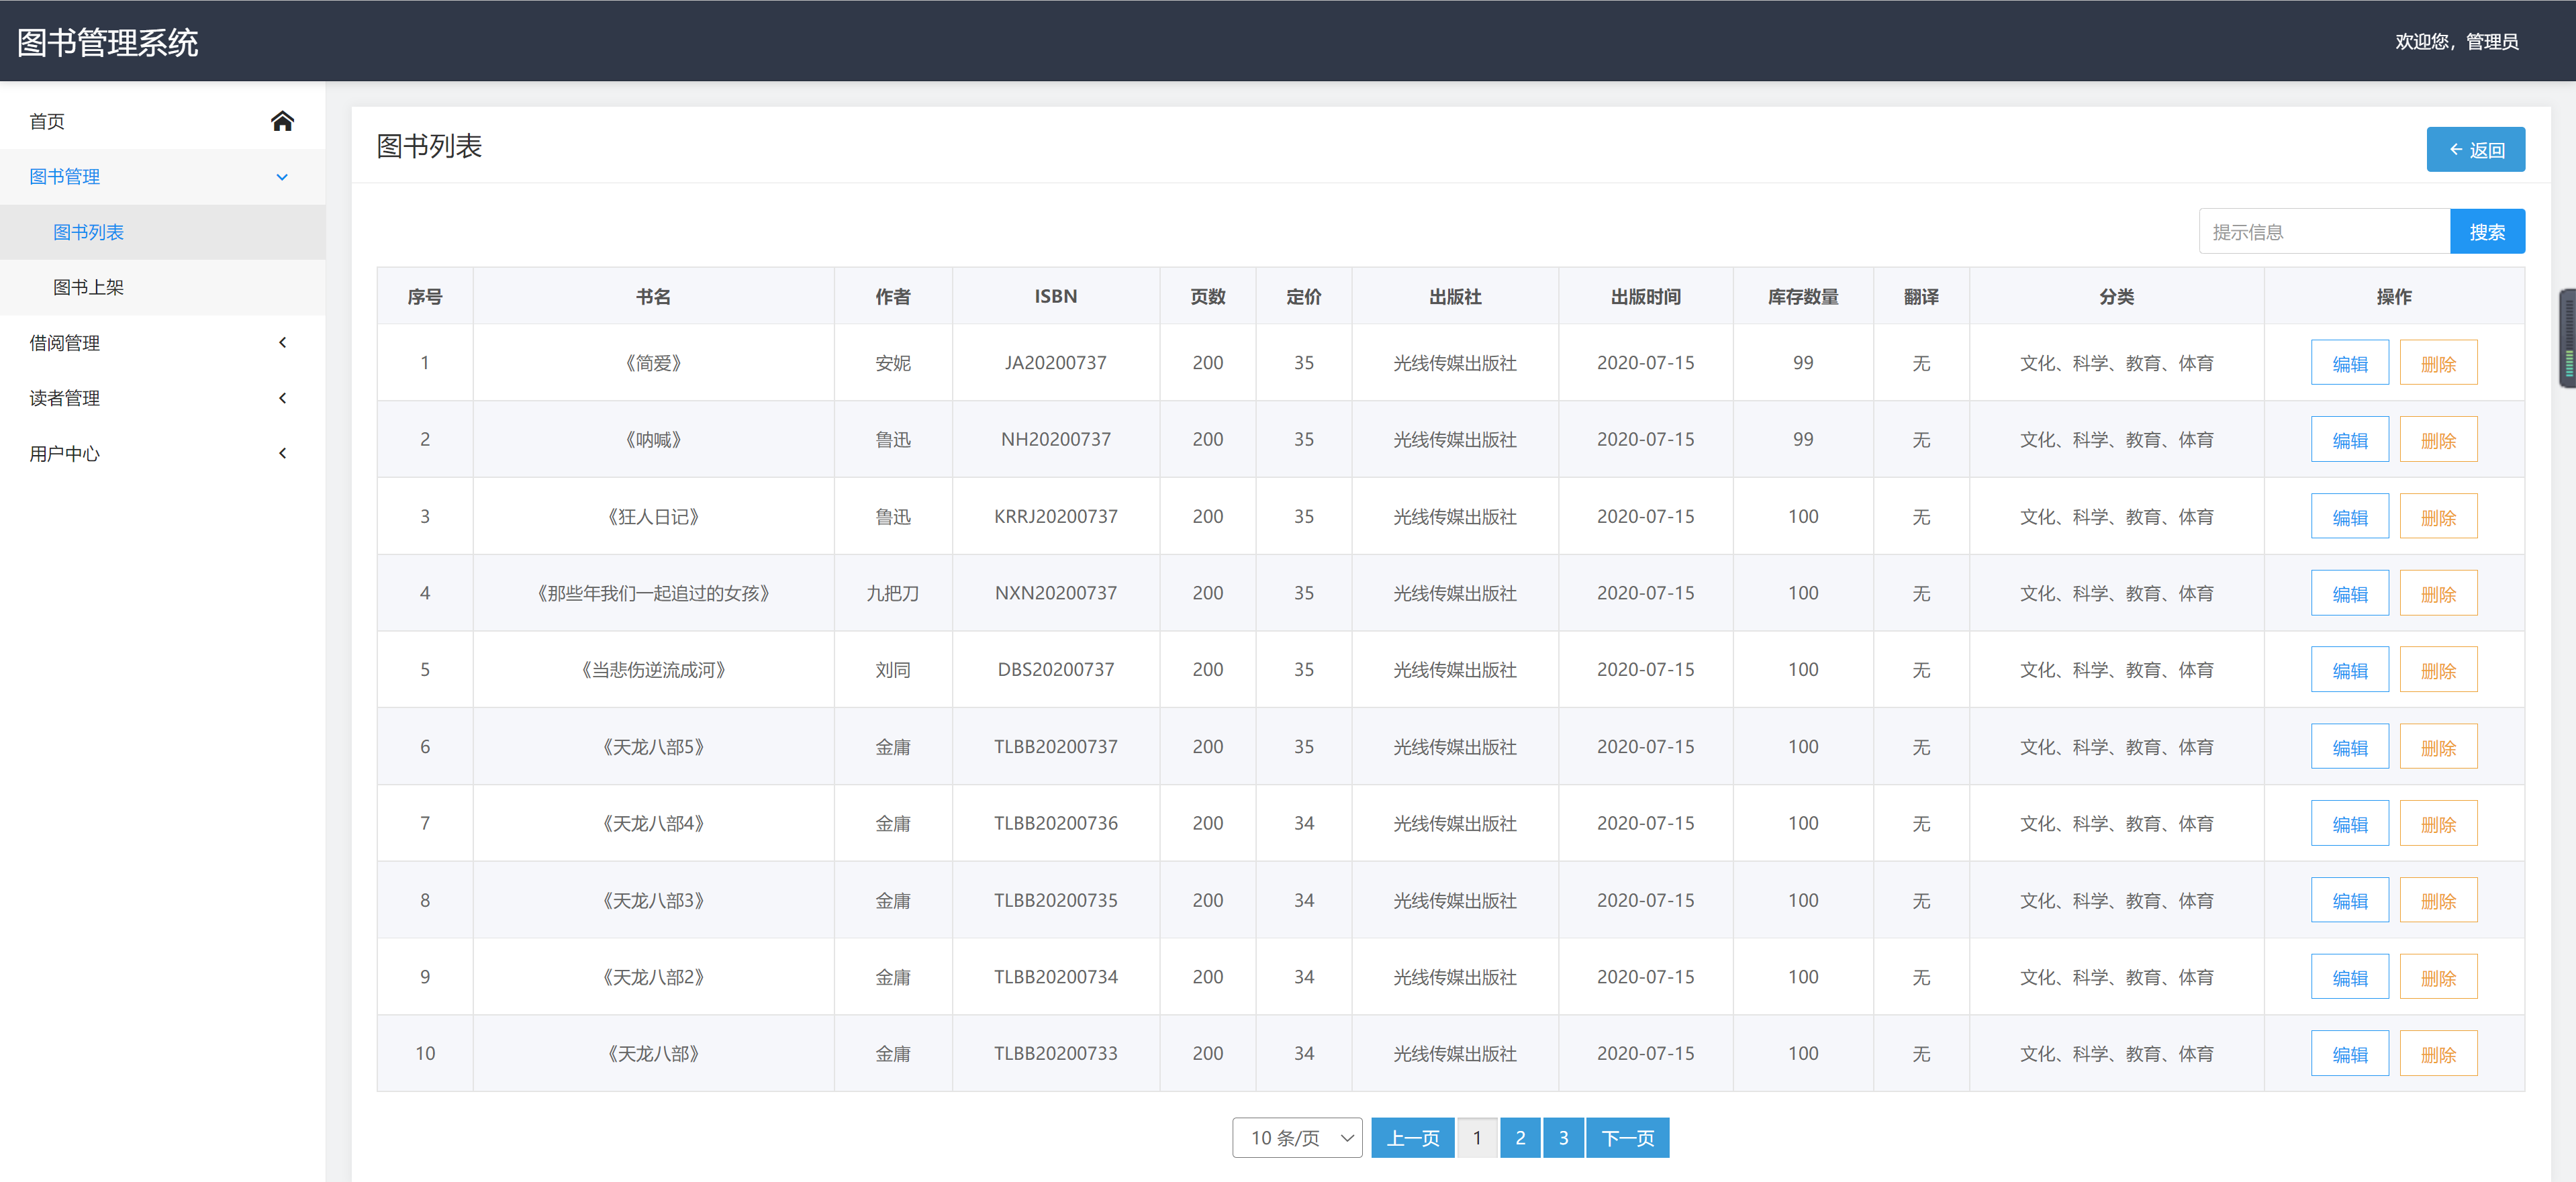Click the ISBN column header

(x=1056, y=297)
